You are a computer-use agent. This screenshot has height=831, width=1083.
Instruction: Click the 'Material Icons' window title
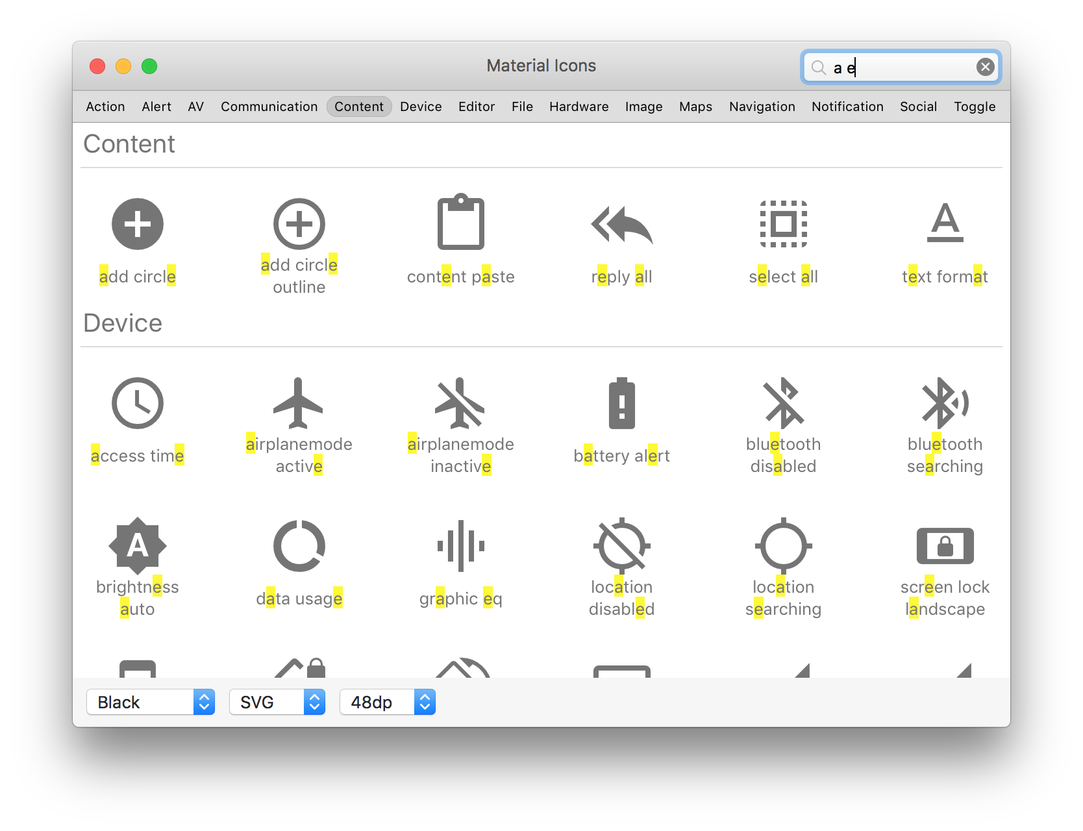point(541,66)
